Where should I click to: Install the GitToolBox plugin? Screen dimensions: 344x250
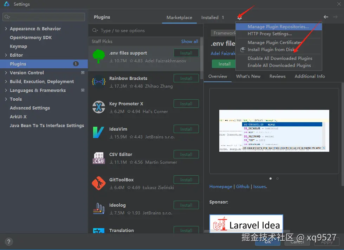(x=186, y=180)
